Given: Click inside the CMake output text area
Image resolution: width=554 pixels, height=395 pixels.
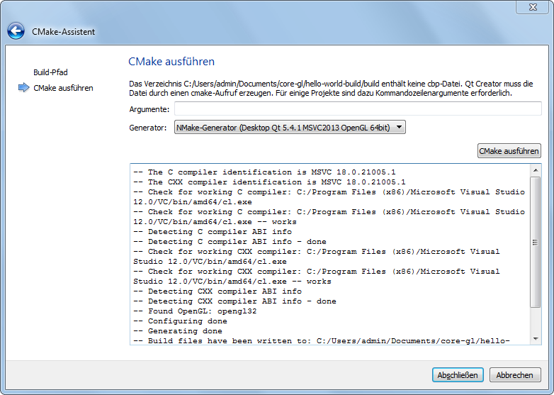Looking at the screenshot, I should [330, 255].
